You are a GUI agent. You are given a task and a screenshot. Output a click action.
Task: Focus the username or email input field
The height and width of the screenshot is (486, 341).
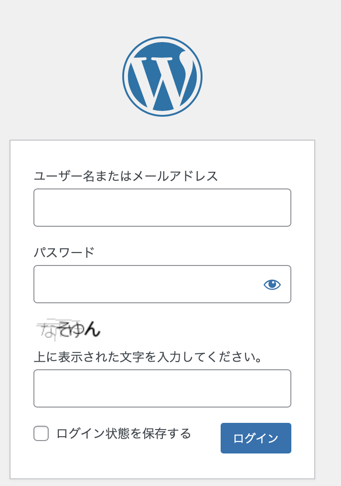(162, 208)
